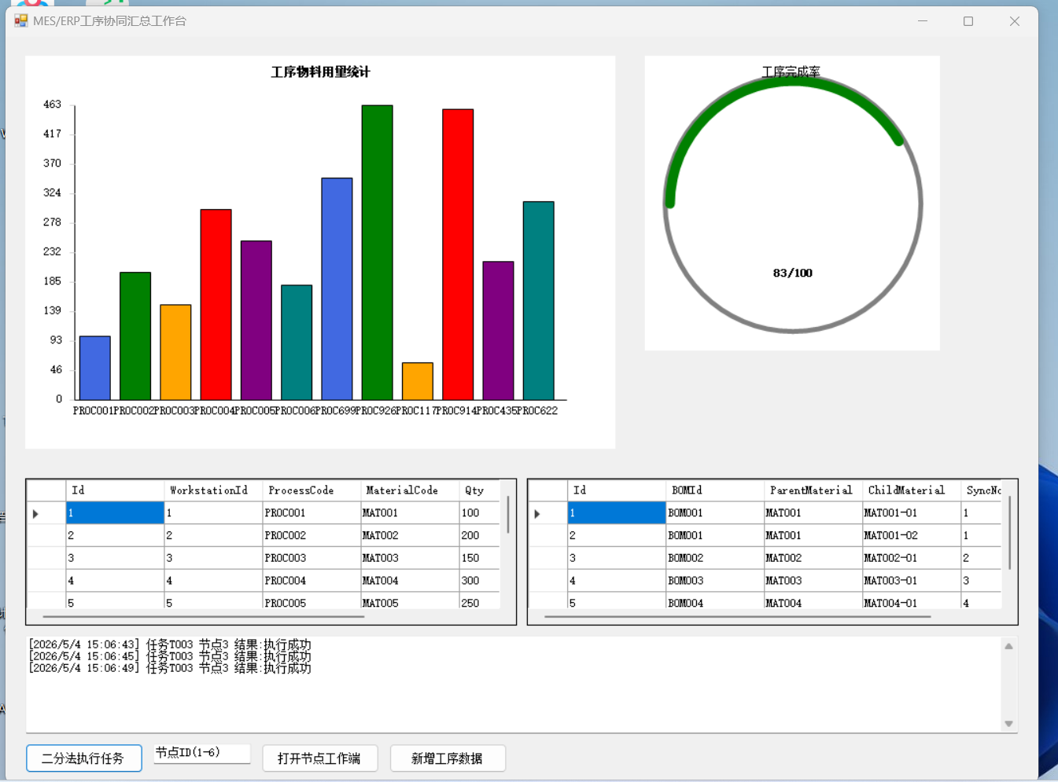Image resolution: width=1058 pixels, height=782 pixels.
Task: Click the Qty cell with value 150
Action: pyautogui.click(x=479, y=558)
